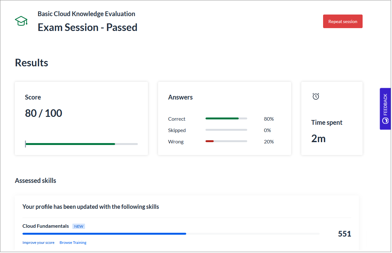
Task: Click the Repeat session button
Action: click(x=343, y=21)
